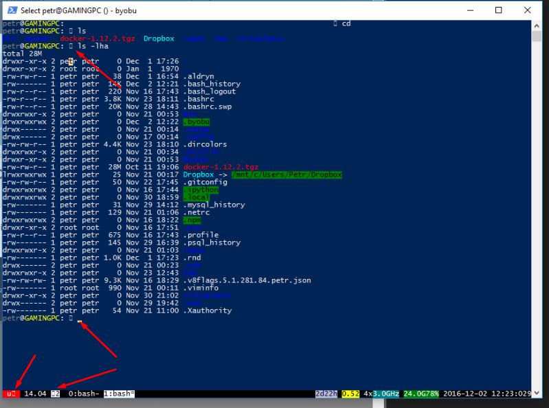Click the docker-1.12.2.tgz name in first ls output

pyautogui.click(x=98, y=38)
